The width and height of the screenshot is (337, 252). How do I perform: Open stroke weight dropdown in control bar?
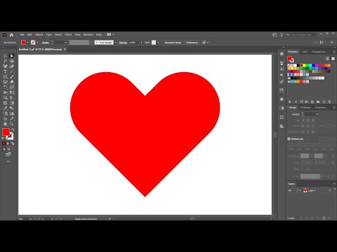pos(66,43)
